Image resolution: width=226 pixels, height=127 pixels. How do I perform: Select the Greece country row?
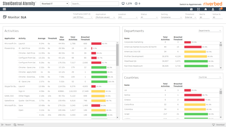tap(127, 100)
